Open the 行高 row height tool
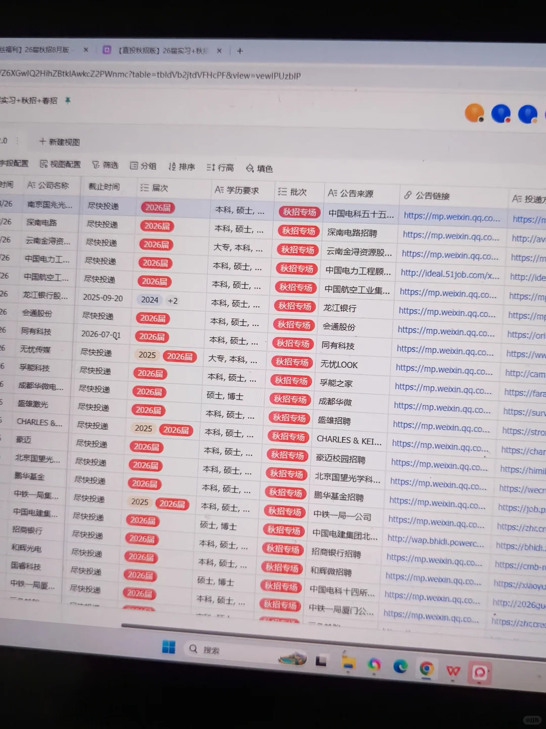546x729 pixels. [220, 168]
